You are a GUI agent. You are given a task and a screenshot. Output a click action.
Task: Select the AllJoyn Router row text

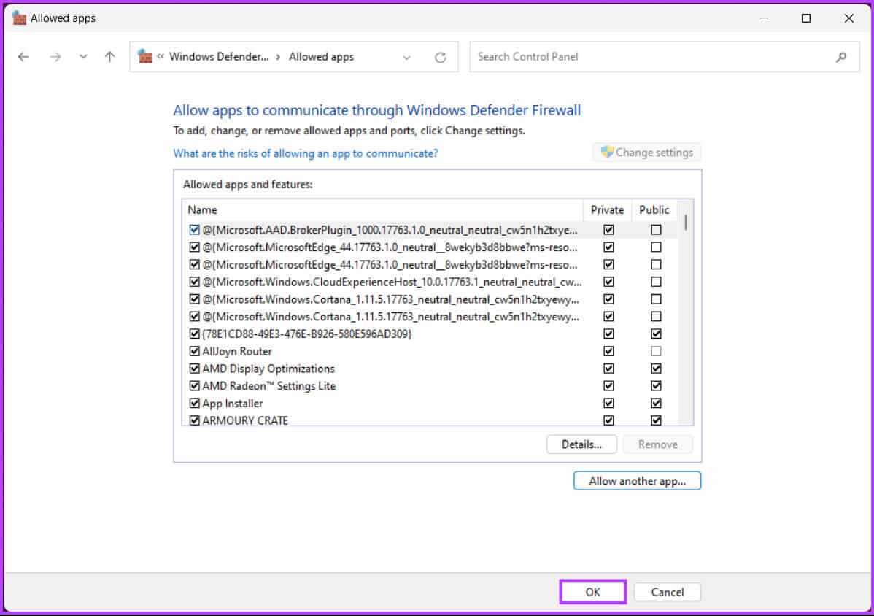[x=237, y=351]
